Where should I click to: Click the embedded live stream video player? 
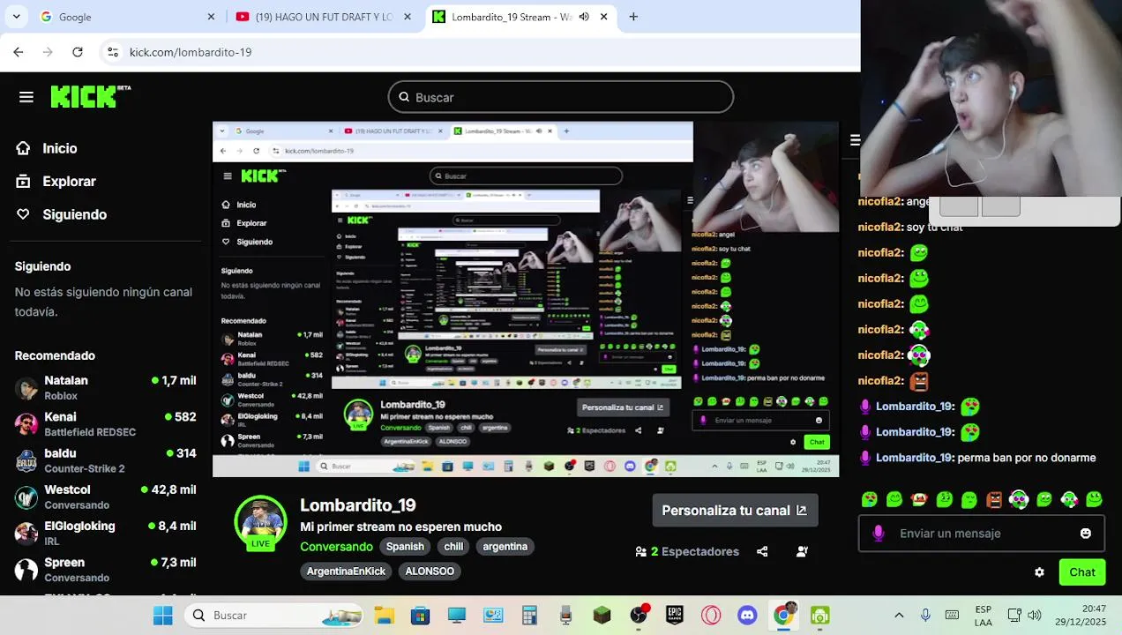526,299
